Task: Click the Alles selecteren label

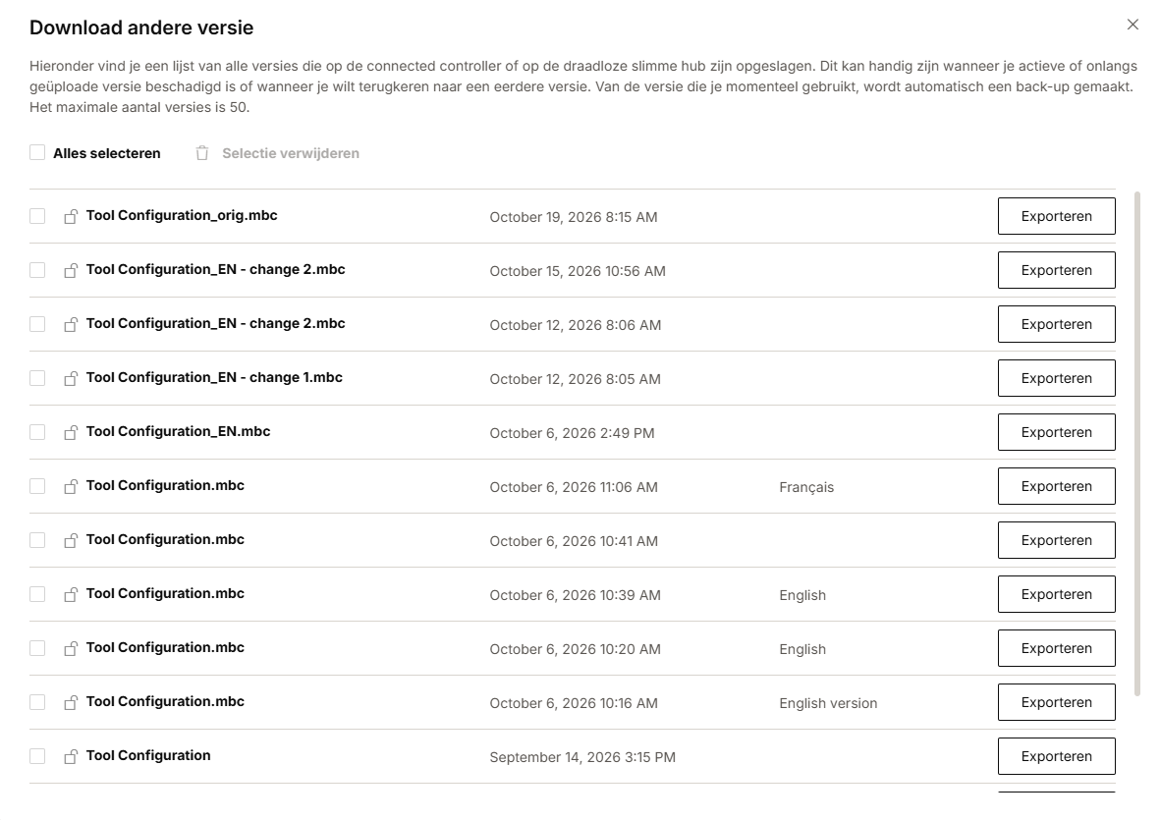Action: tap(106, 153)
